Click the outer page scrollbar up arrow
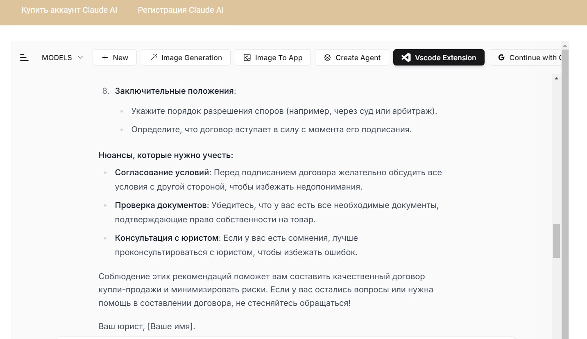Screen dimensions: 587x339 coord(565,45)
